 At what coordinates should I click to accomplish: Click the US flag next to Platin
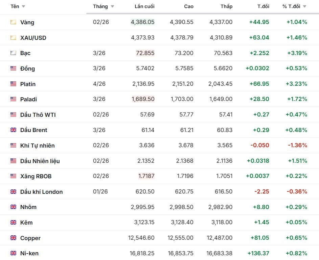(13, 84)
